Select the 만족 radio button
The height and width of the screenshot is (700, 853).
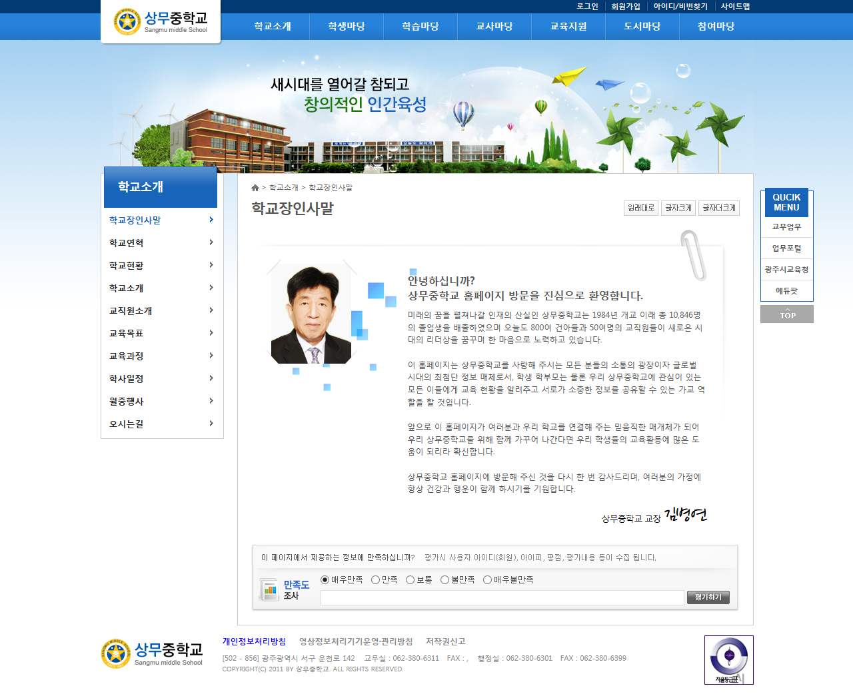(376, 580)
